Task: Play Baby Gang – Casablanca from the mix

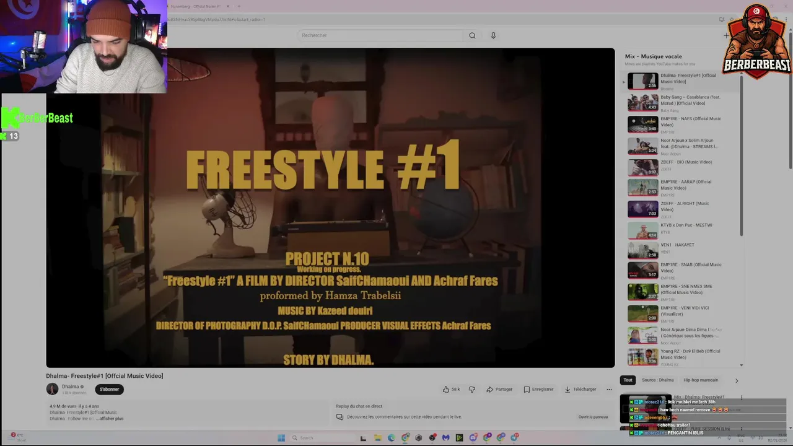Action: [681, 102]
